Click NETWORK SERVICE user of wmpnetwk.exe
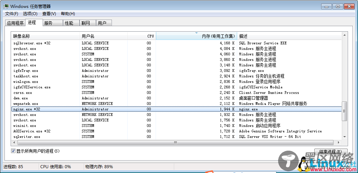 [x=97, y=104]
